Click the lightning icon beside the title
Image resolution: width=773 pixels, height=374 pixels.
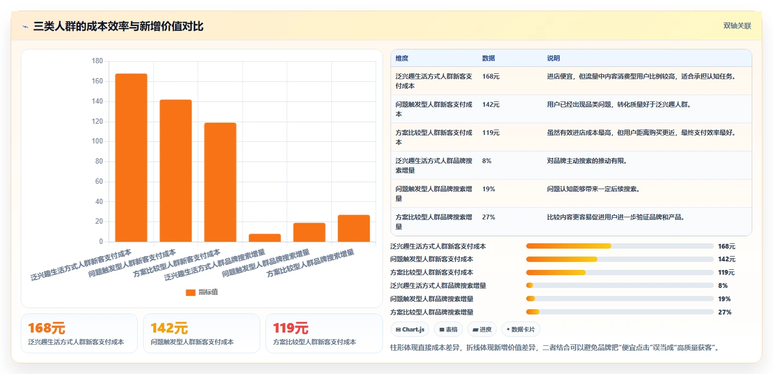click(26, 27)
